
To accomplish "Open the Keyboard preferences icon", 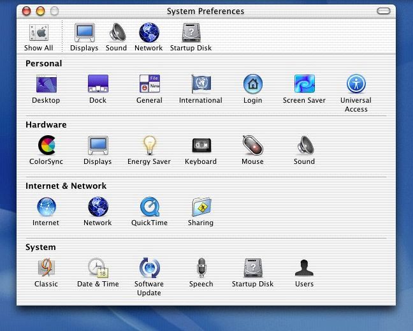I will [201, 145].
